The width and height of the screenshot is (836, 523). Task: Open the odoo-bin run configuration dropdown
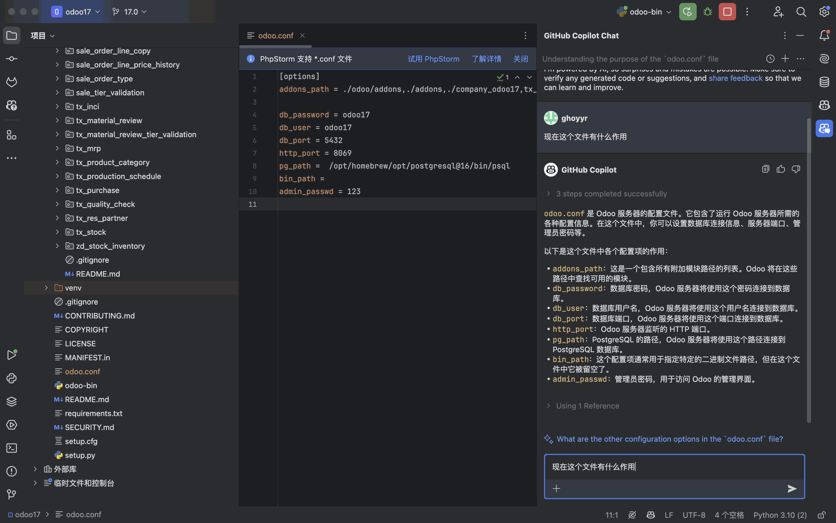click(x=644, y=12)
